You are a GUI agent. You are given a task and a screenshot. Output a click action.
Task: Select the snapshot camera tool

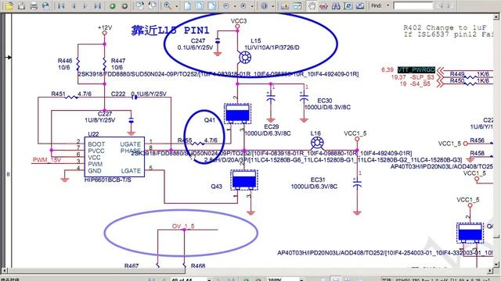[360, 5]
